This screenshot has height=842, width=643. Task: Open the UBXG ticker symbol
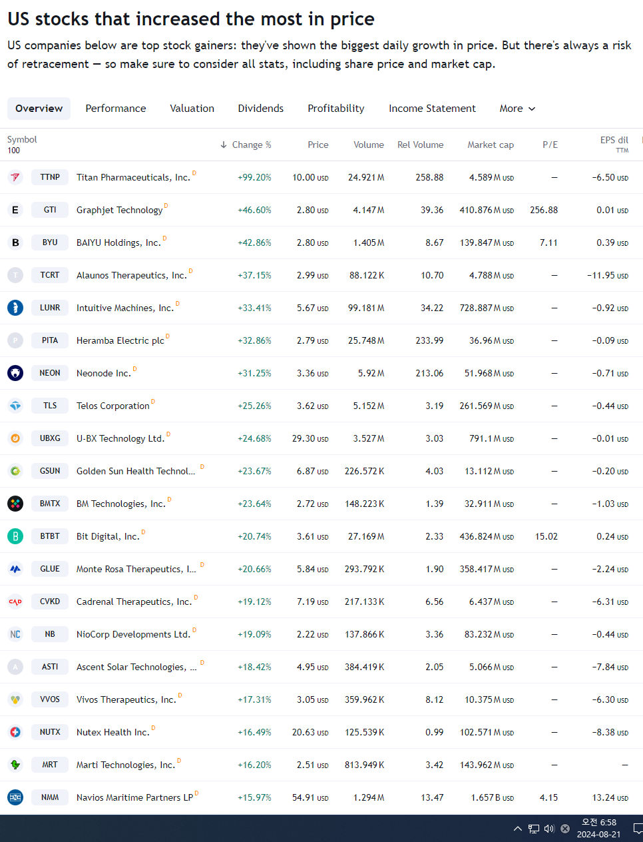[x=50, y=438]
